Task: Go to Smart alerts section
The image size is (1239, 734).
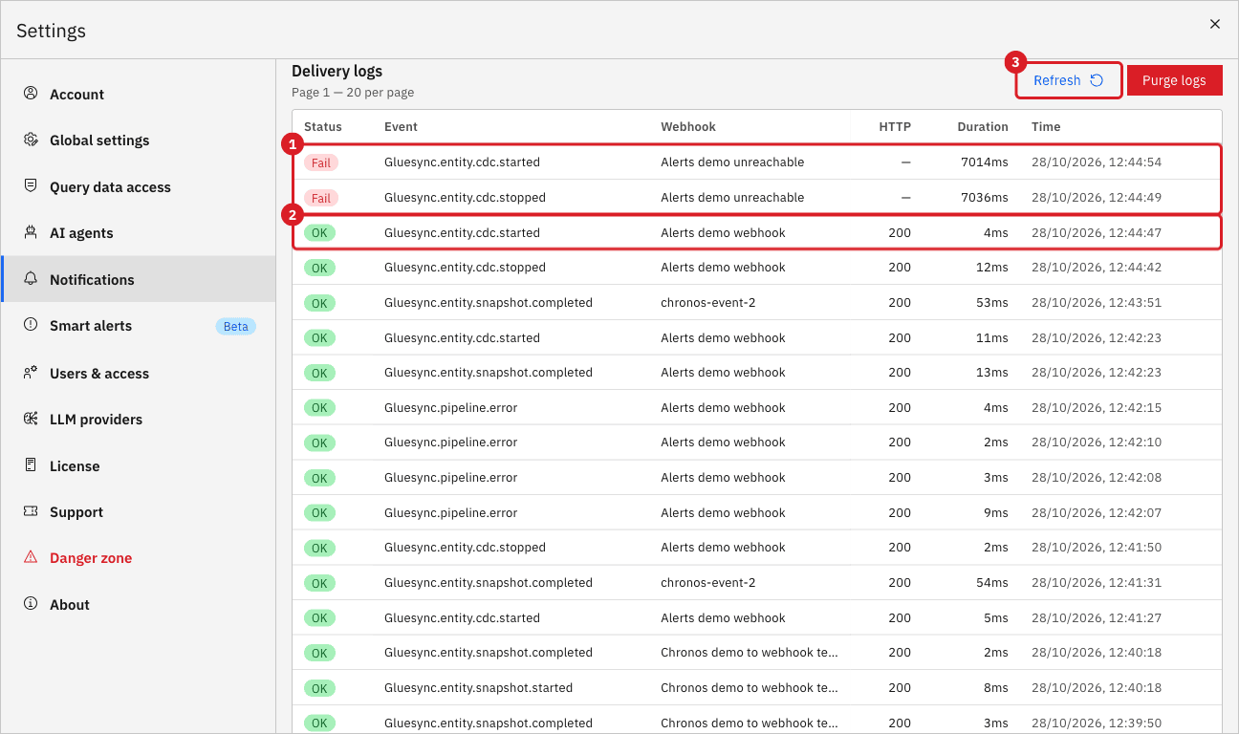Action: [139, 326]
